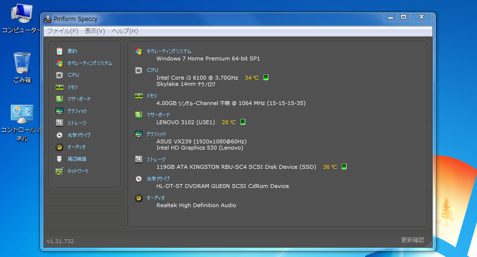Switch to オーディオ section in sidebar
The height and width of the screenshot is (257, 477).
[x=76, y=147]
